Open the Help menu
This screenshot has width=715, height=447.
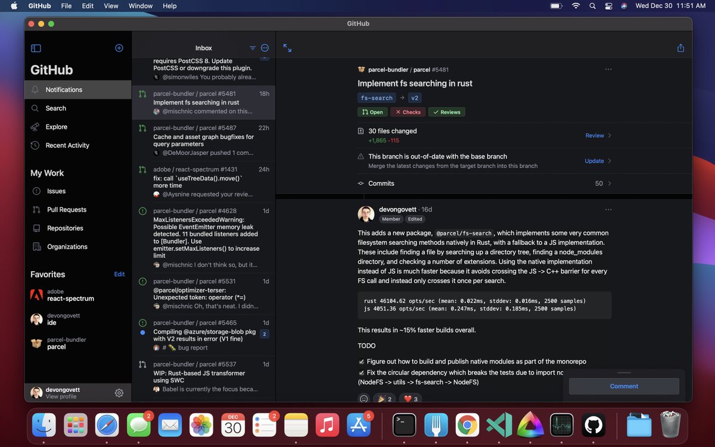coord(170,6)
